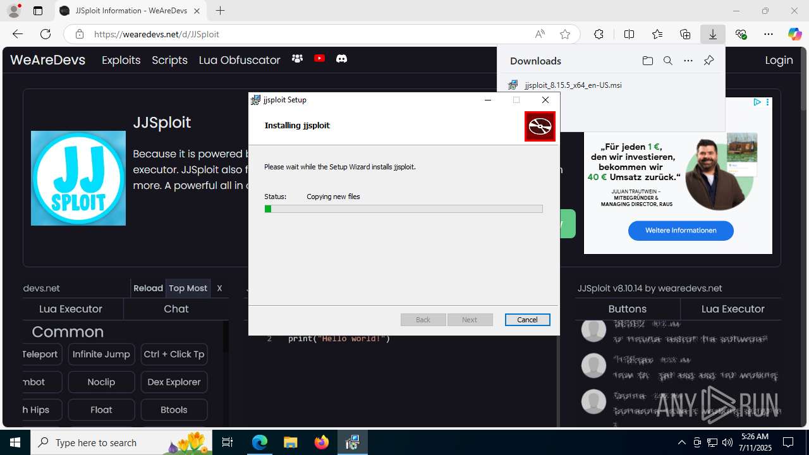Cancel the jjsploit installation
This screenshot has width=809, height=455.
point(527,320)
